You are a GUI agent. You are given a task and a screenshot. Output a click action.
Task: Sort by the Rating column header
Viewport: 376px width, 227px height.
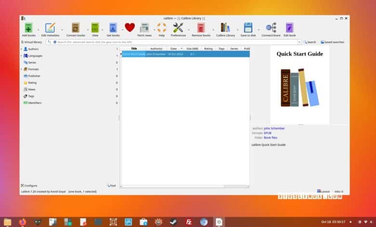coord(208,48)
